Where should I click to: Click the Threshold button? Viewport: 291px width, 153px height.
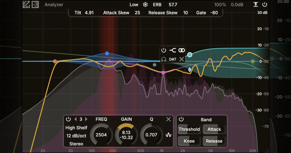pyautogui.click(x=189, y=129)
